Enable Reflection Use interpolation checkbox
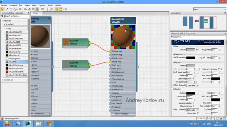 point(194,79)
